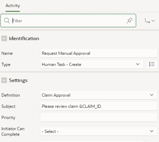Open the Type dropdown Human Task - Create

coord(92,64)
